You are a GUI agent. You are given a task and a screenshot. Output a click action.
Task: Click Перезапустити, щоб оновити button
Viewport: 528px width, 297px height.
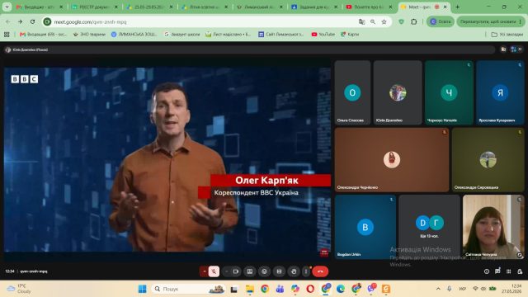point(490,21)
